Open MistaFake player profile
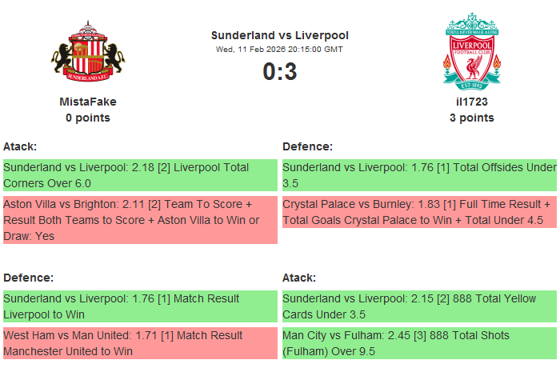The width and height of the screenshot is (560, 368). click(x=88, y=102)
